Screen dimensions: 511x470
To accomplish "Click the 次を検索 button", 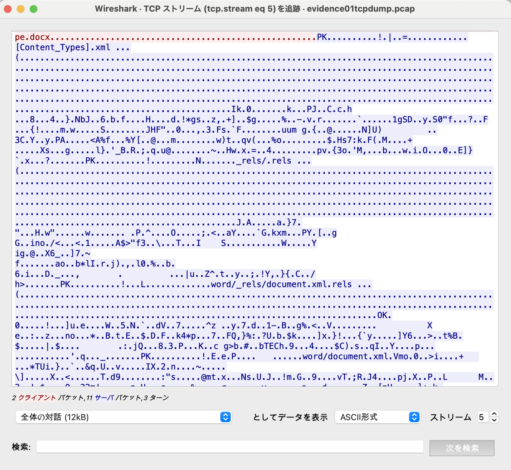I will tap(462, 448).
